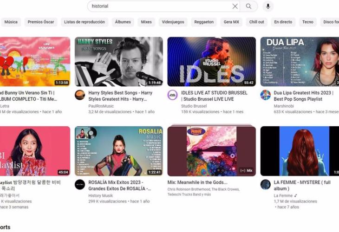Open the Mix: Meanwhile in the Gods playlist thumbnail
The height and width of the screenshot is (232, 339).
point(211,151)
